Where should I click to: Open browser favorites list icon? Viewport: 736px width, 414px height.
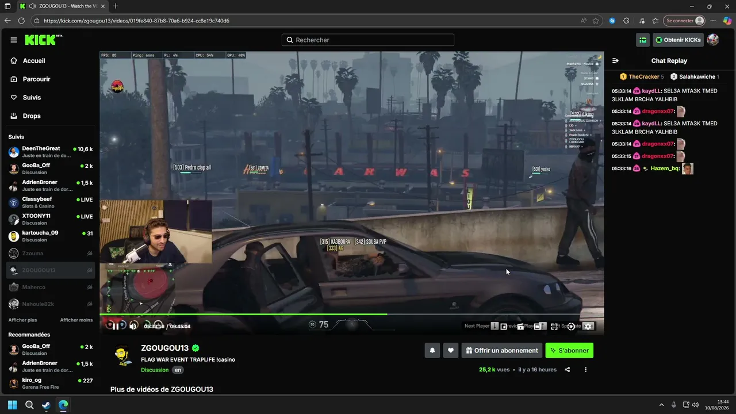[x=656, y=21]
